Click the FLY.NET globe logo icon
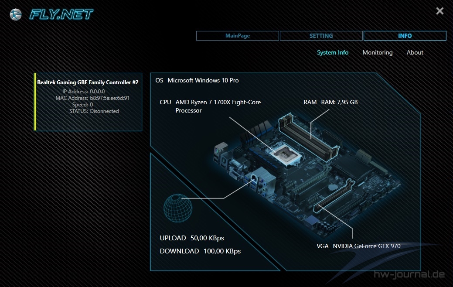This screenshot has height=287, width=453. tap(16, 14)
